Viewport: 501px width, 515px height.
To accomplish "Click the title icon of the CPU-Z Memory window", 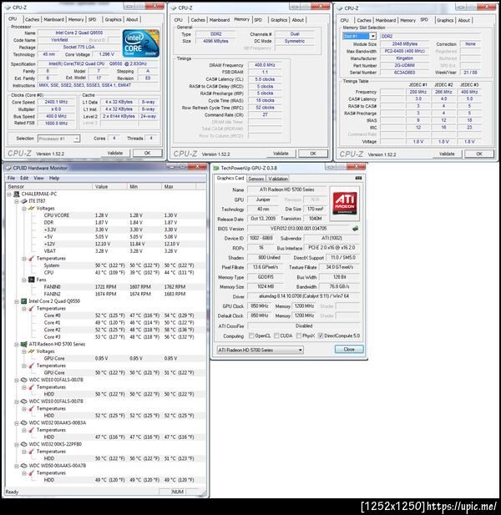I will (x=174, y=8).
